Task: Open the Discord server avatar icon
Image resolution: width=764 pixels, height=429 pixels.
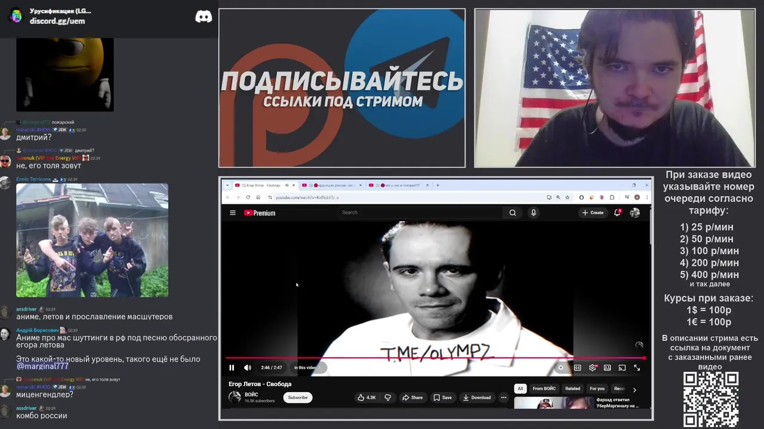Action: pos(16,16)
